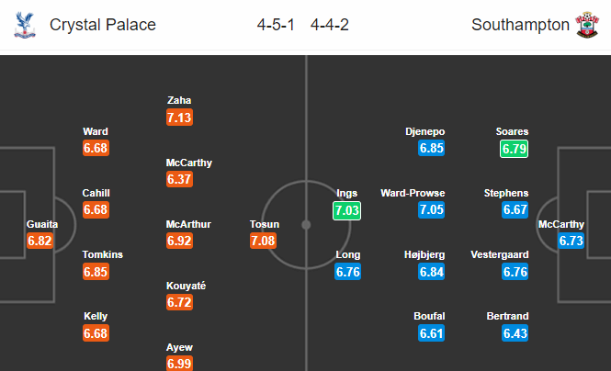Select Bertrand's 6.43 rating badge

coord(515,333)
